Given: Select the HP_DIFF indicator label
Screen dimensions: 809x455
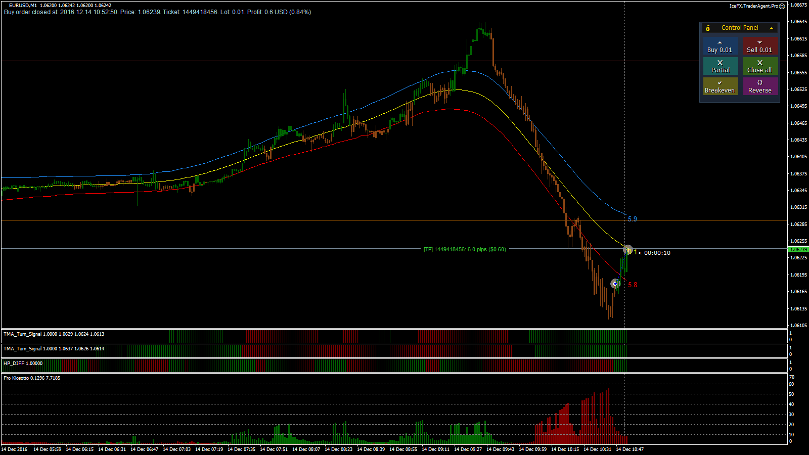Looking at the screenshot, I should click(x=23, y=363).
